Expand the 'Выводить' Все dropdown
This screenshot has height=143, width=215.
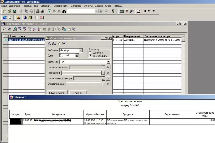tap(108, 62)
